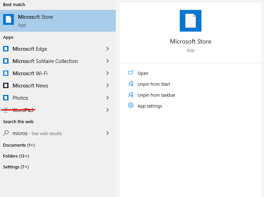Choose Unpin from Start
The height and width of the screenshot is (197, 264).
pyautogui.click(x=154, y=84)
